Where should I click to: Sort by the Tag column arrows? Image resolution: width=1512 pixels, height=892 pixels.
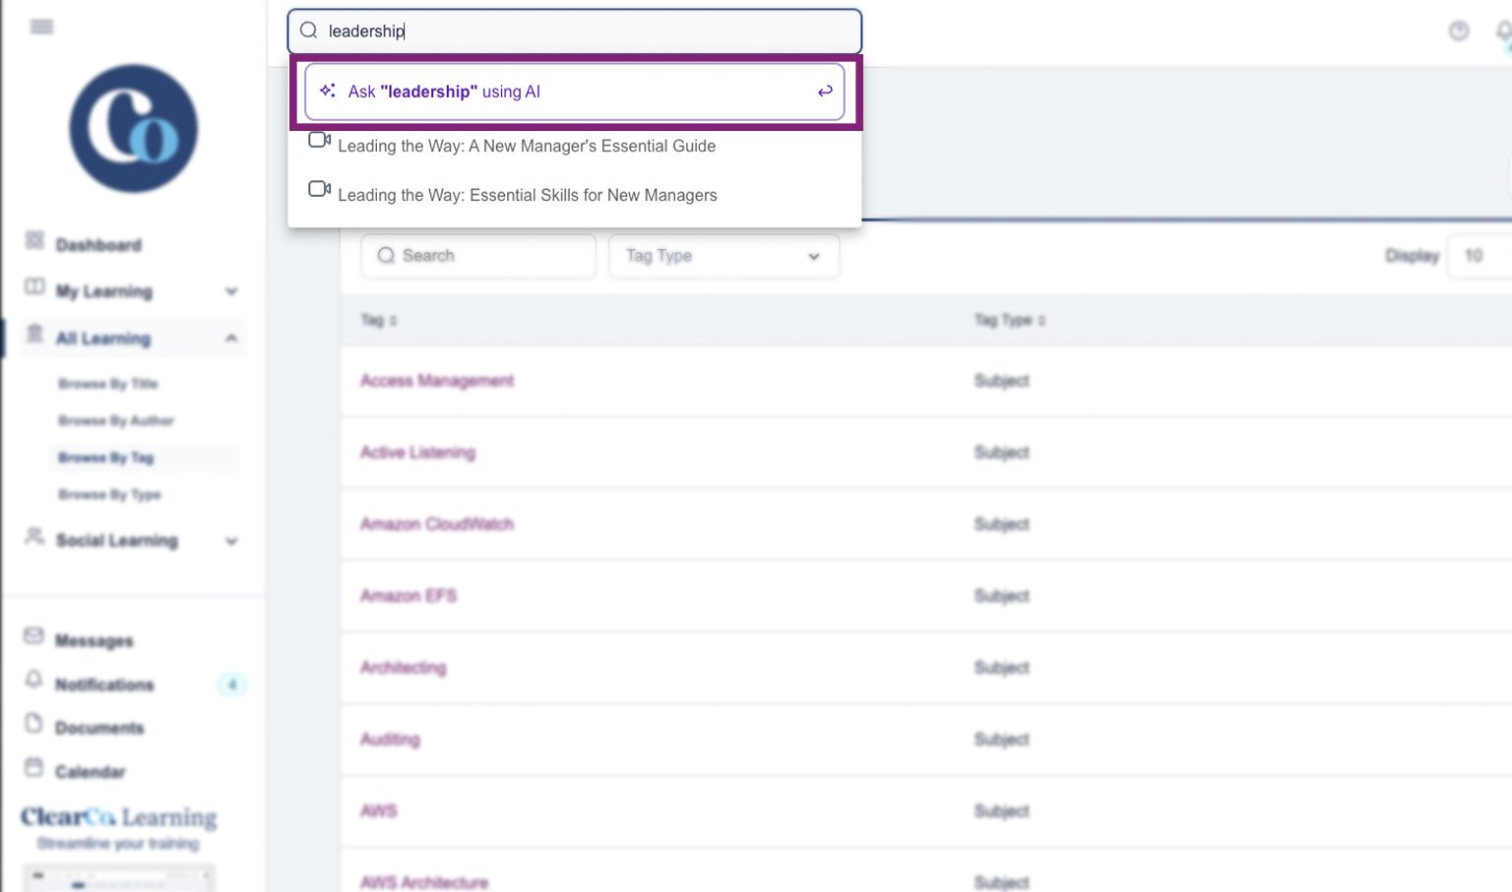(393, 320)
